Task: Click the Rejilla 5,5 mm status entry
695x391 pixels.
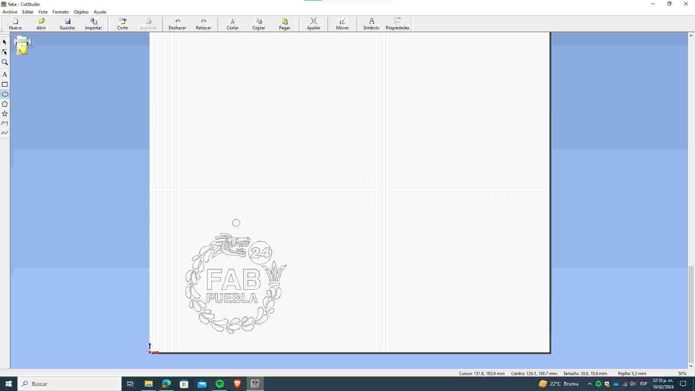Action: pos(632,374)
